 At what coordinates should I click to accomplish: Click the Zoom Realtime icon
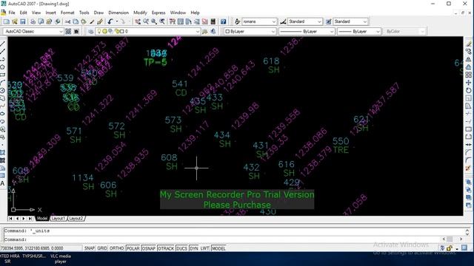(x=146, y=21)
